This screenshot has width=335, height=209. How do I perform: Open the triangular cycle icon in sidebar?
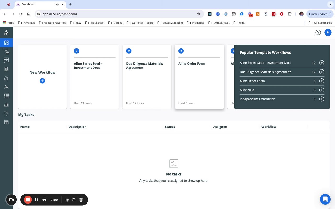[6, 78]
